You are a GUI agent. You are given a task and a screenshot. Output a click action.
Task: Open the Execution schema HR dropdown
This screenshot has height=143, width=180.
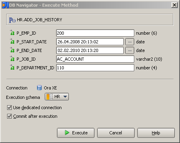[x=57, y=97]
